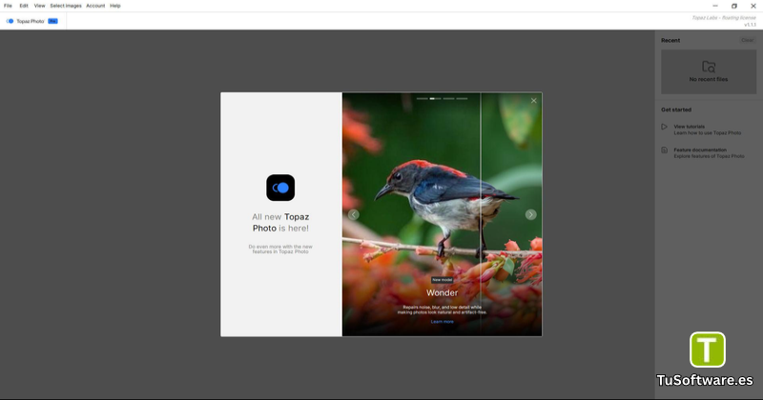Viewport: 763px width, 400px height.
Task: Clear the Recent files list
Action: click(x=747, y=40)
